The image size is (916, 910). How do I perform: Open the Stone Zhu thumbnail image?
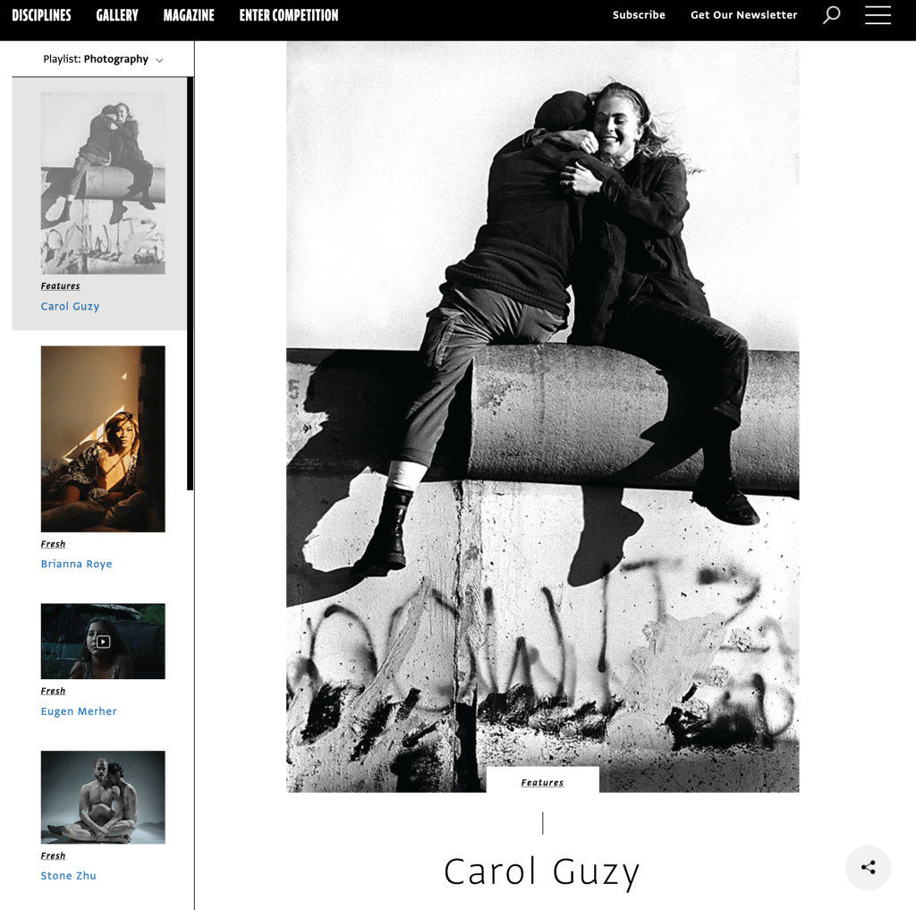click(103, 796)
